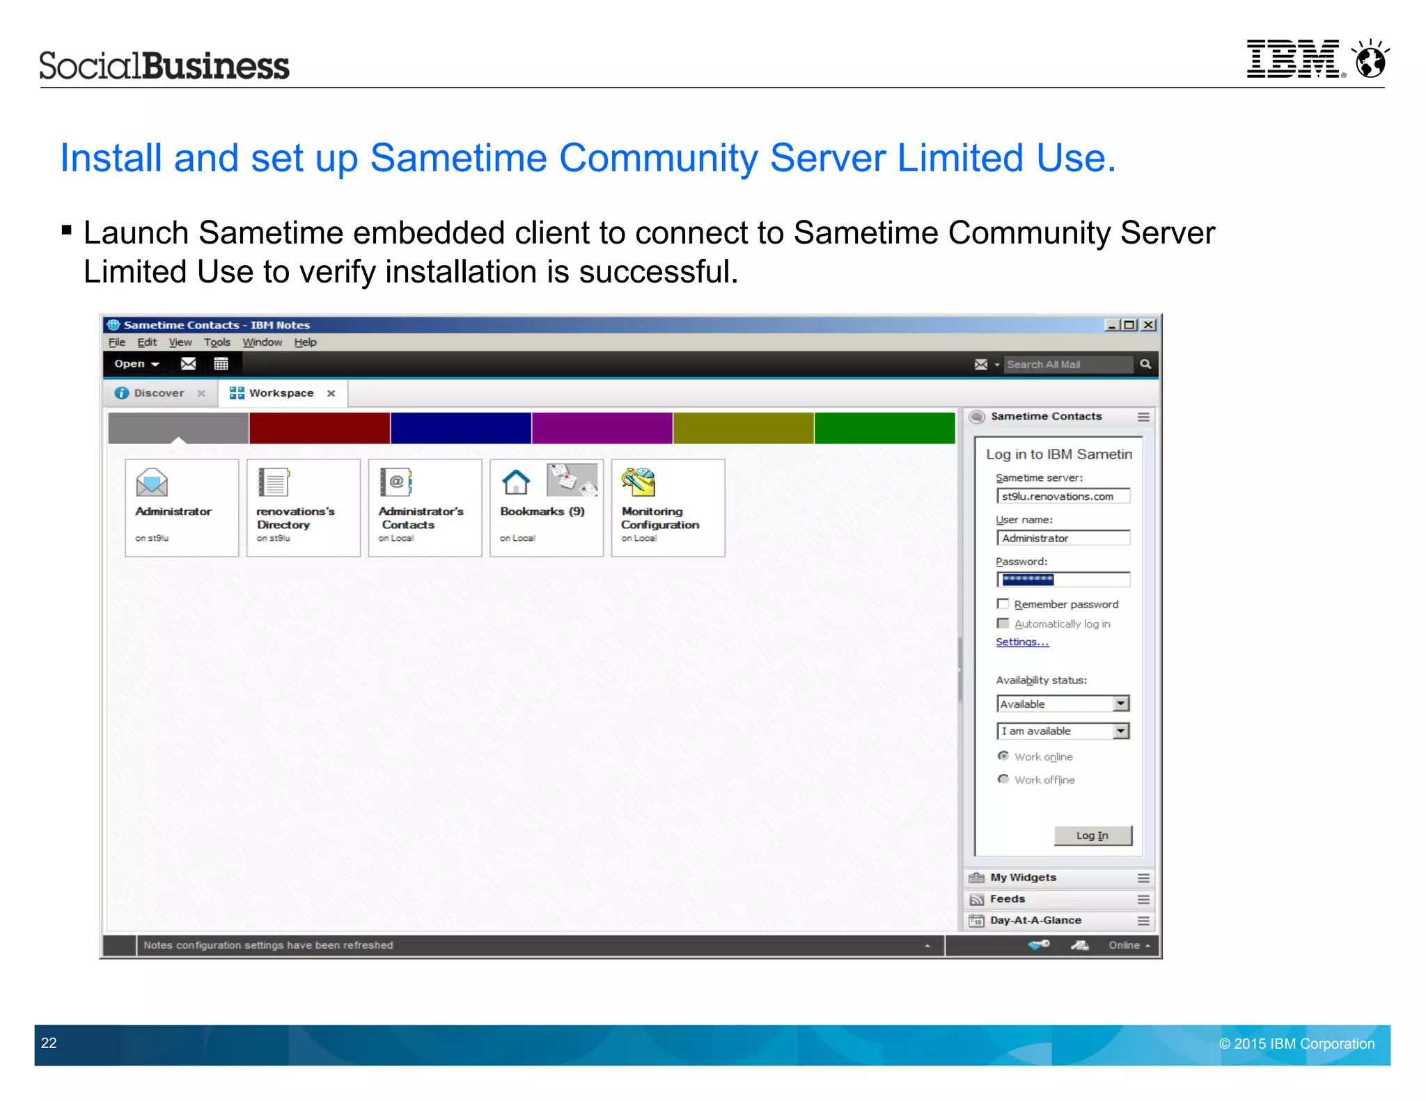Image resolution: width=1426 pixels, height=1101 pixels.
Task: Open the Open dropdown menu
Action: click(136, 363)
